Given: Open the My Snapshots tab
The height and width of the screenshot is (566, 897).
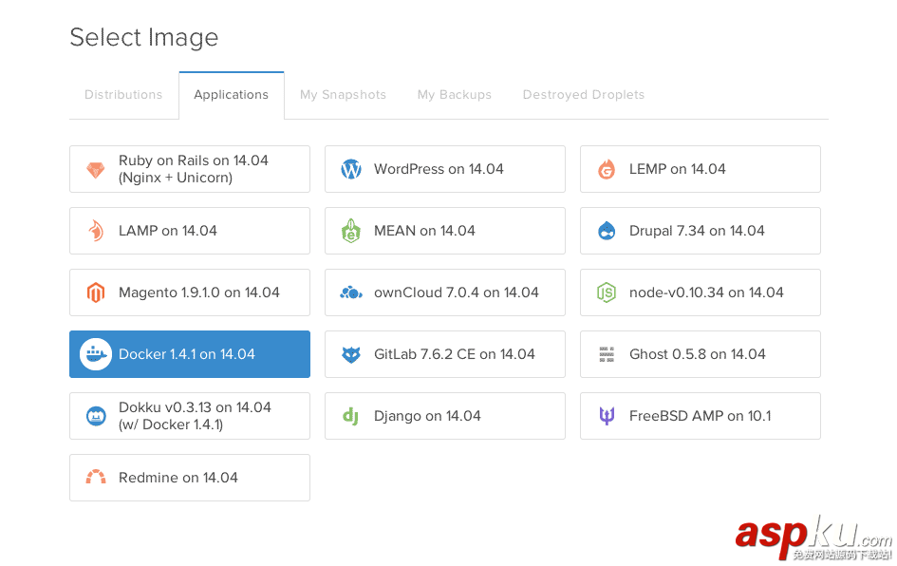Looking at the screenshot, I should click(x=343, y=95).
